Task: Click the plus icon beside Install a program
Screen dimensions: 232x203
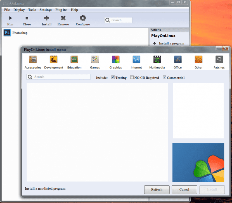Action: tap(155, 43)
